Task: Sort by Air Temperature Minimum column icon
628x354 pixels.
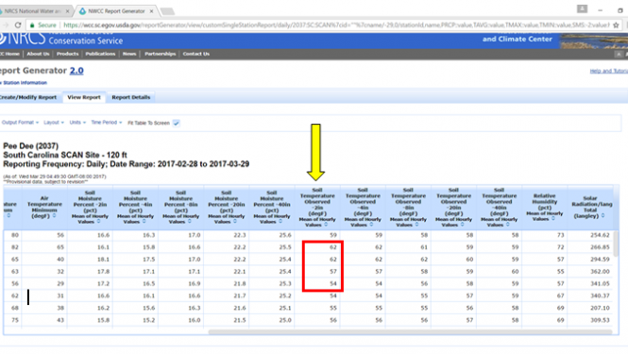Action: pos(54,216)
